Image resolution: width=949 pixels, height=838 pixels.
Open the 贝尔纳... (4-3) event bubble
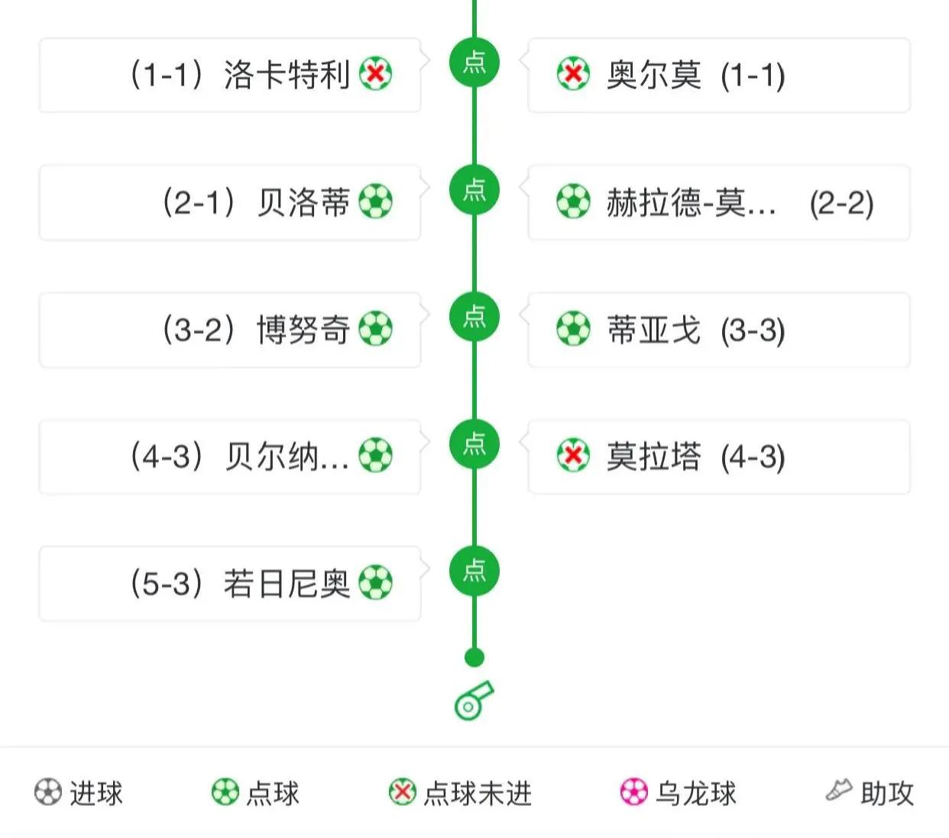229,456
